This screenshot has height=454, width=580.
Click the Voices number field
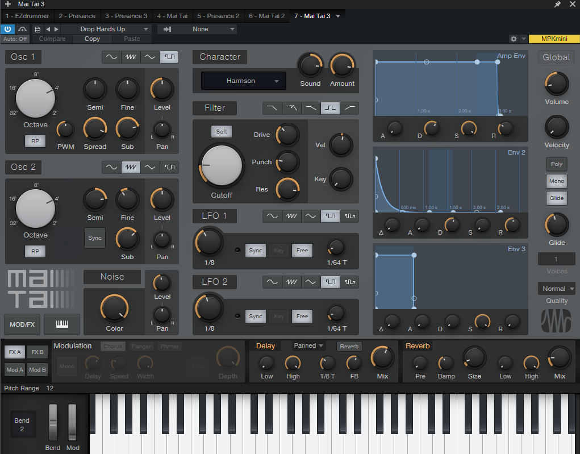tap(556, 259)
